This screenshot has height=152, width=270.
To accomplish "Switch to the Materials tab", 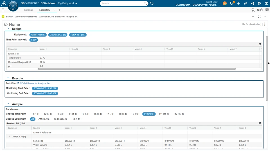I will tap(29, 10).
